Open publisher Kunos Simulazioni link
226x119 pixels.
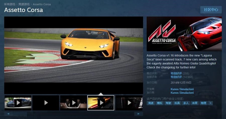coord(182,93)
